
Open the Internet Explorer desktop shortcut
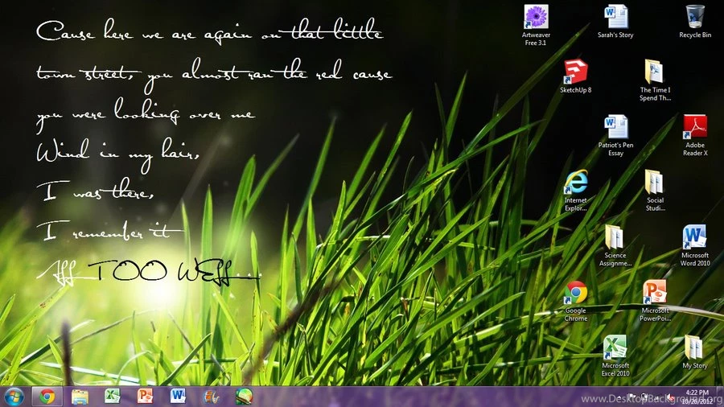click(575, 182)
